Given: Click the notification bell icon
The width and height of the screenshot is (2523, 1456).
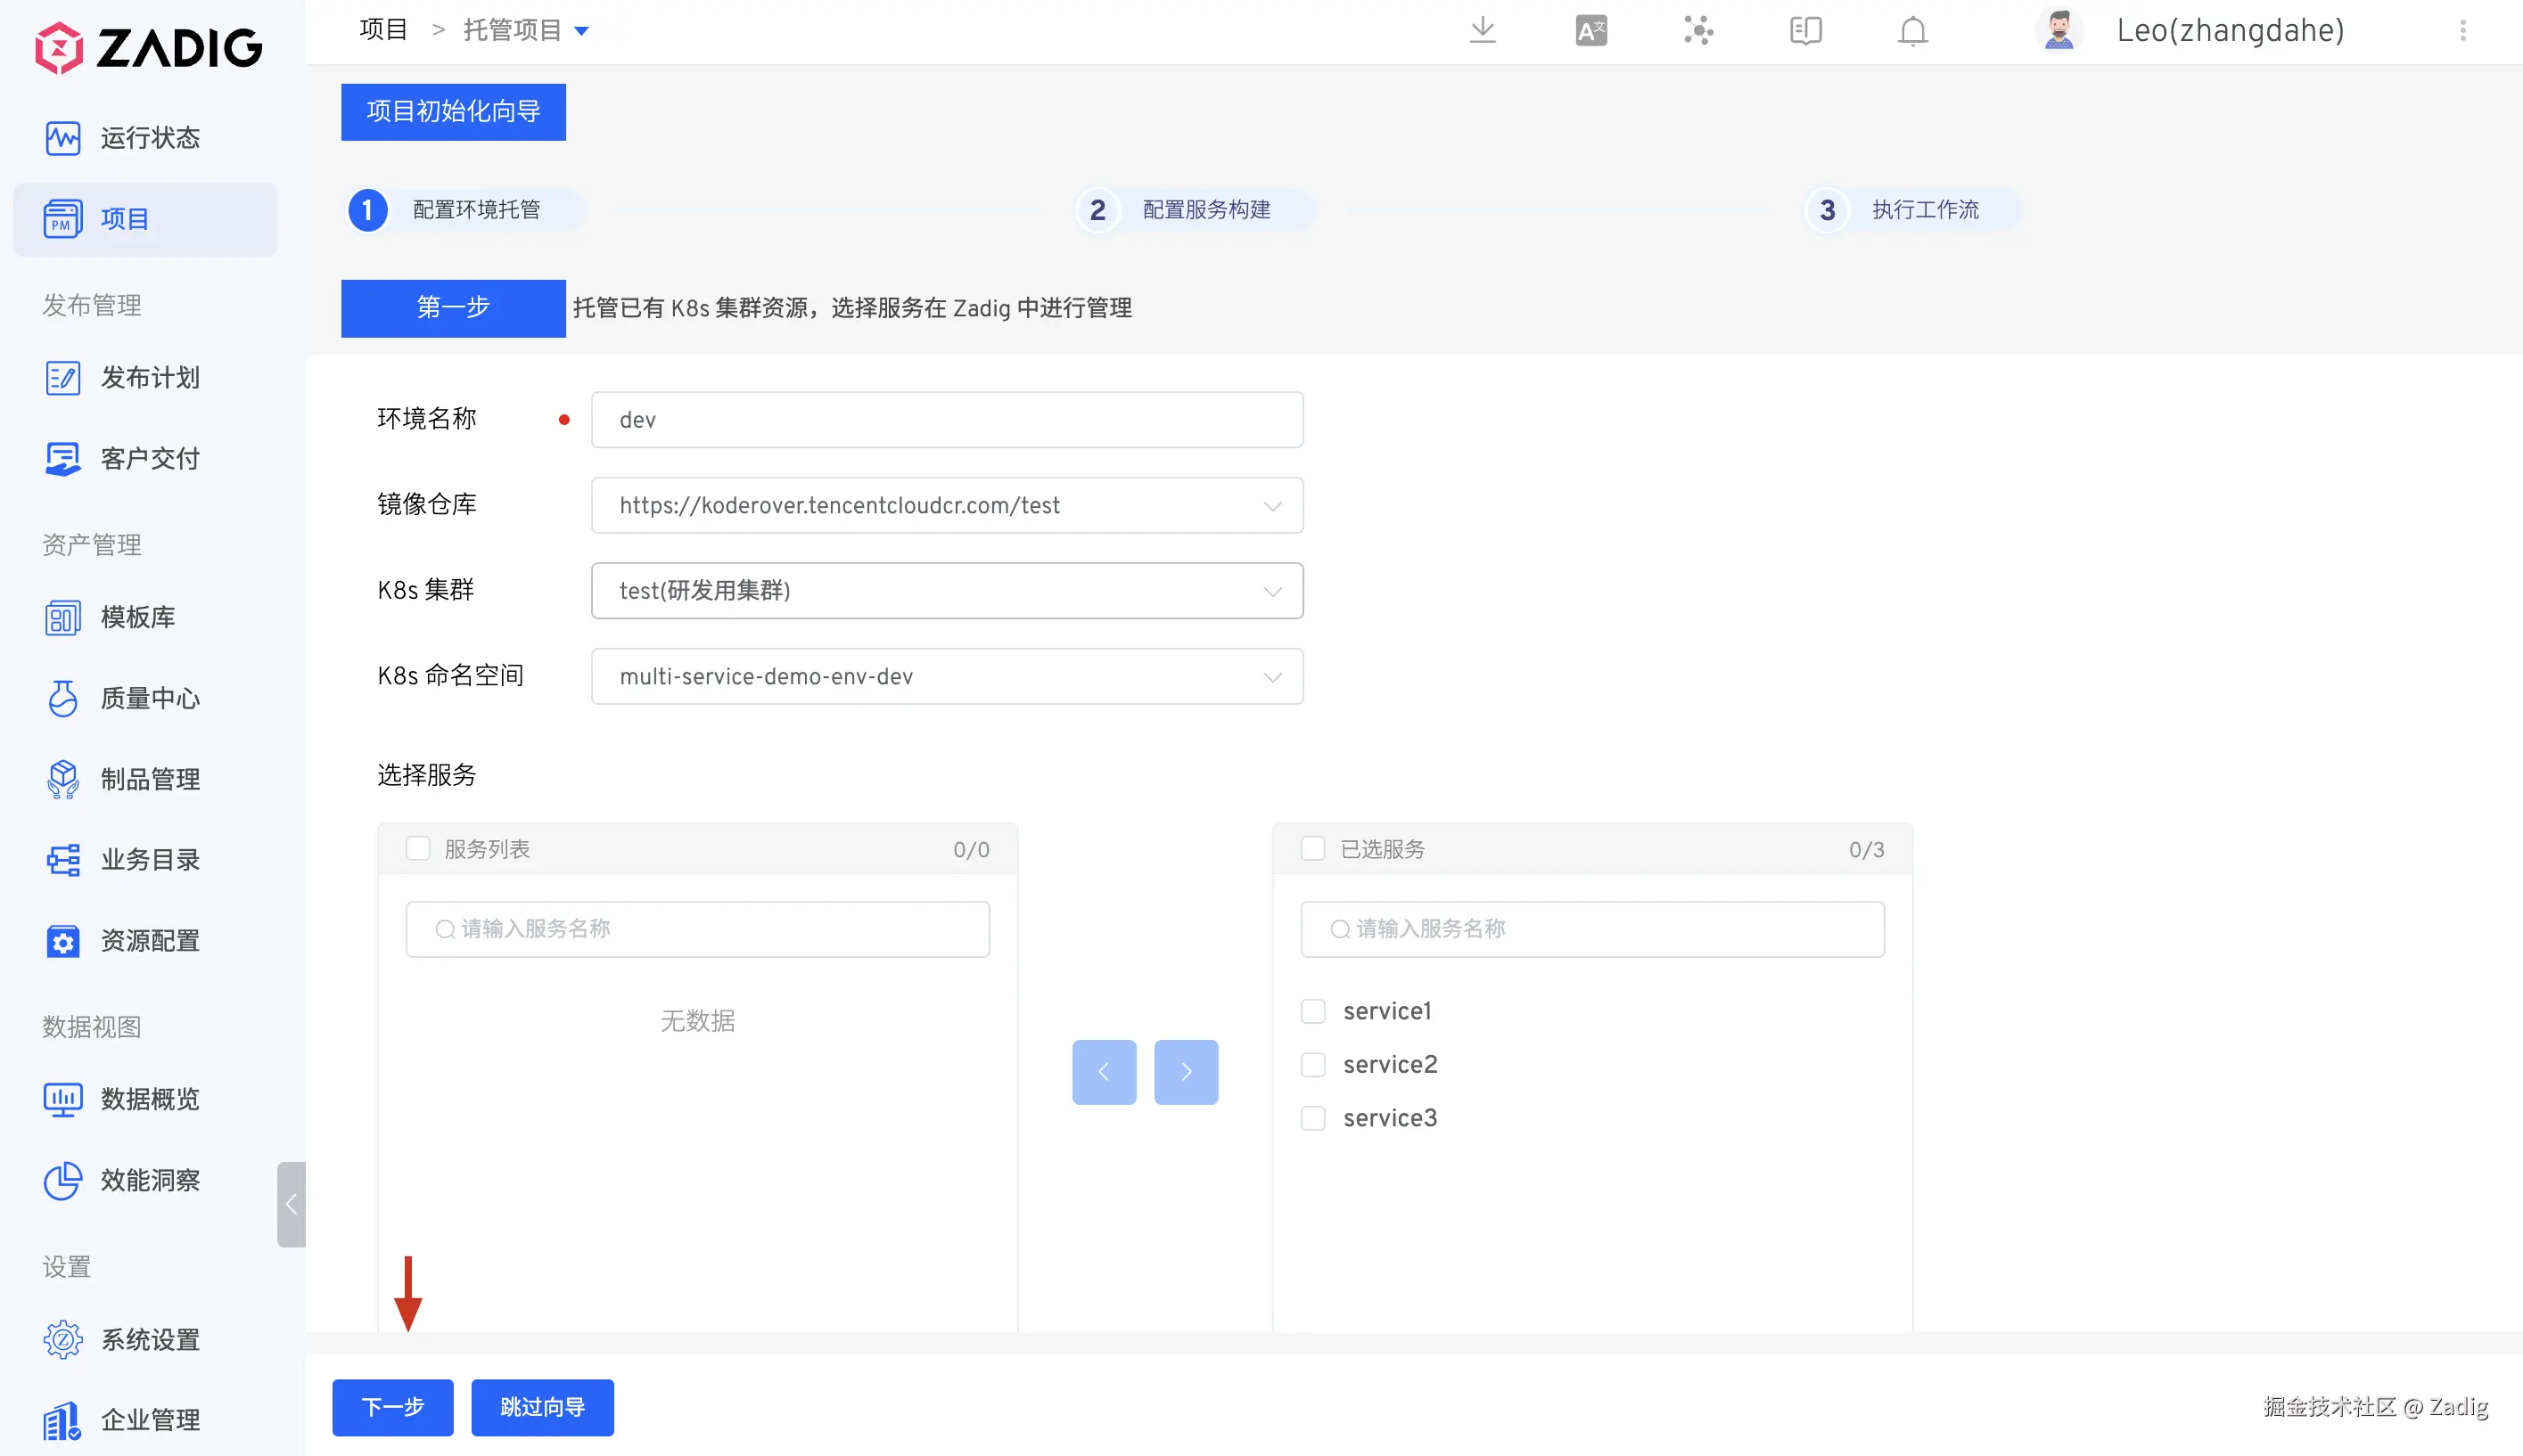Looking at the screenshot, I should pyautogui.click(x=1911, y=30).
